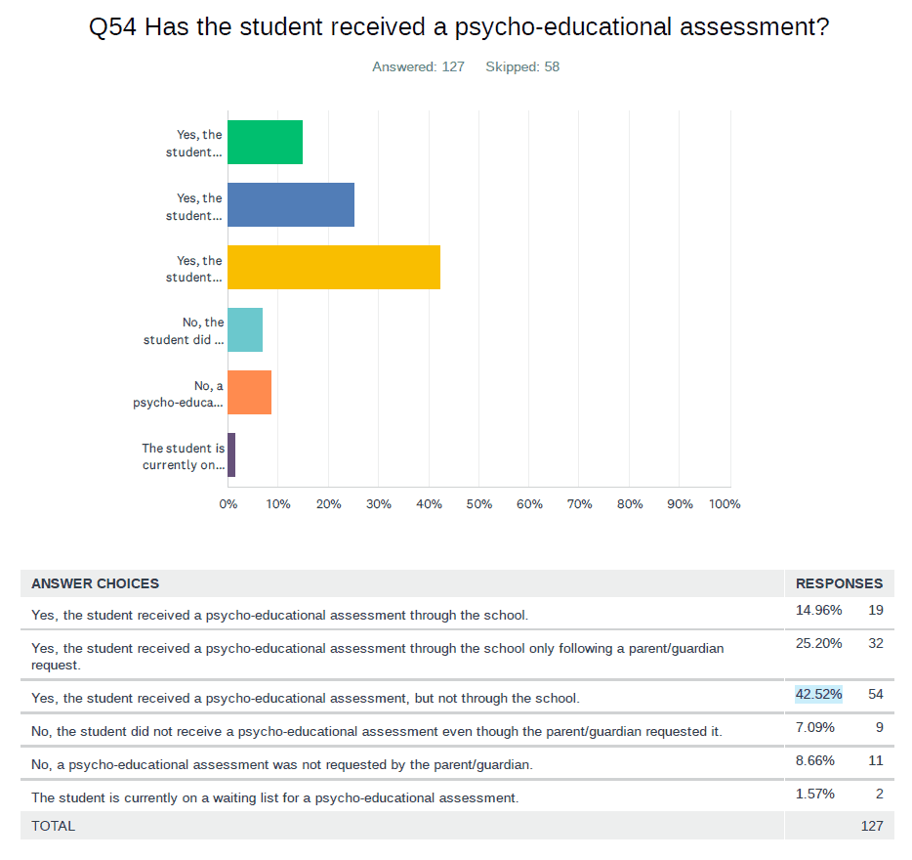This screenshot has width=912, height=860.
Task: Click the yellow 42.52% bar
Action: point(334,268)
